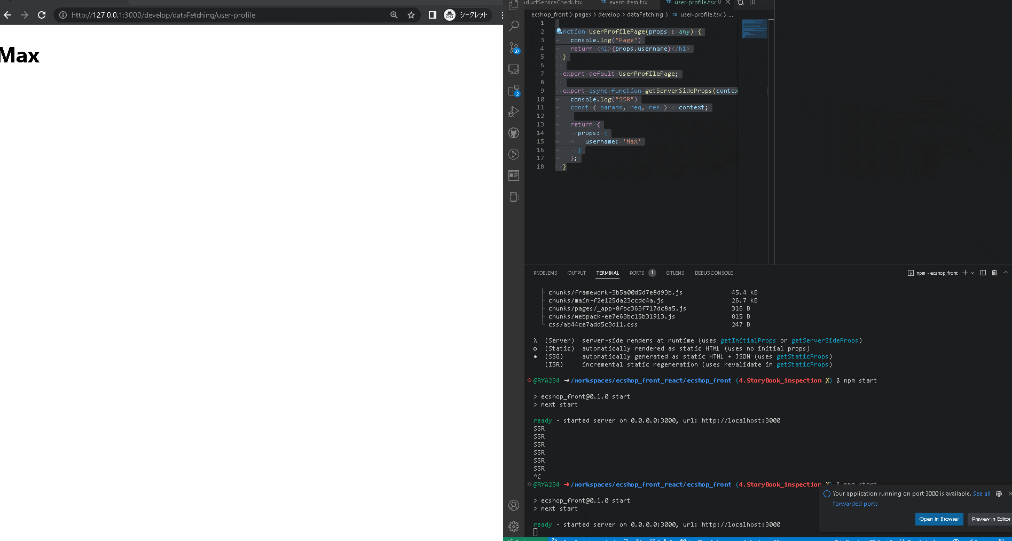Click the ecshop_front breadcrumb
The height and width of the screenshot is (541, 1012).
(x=550, y=15)
